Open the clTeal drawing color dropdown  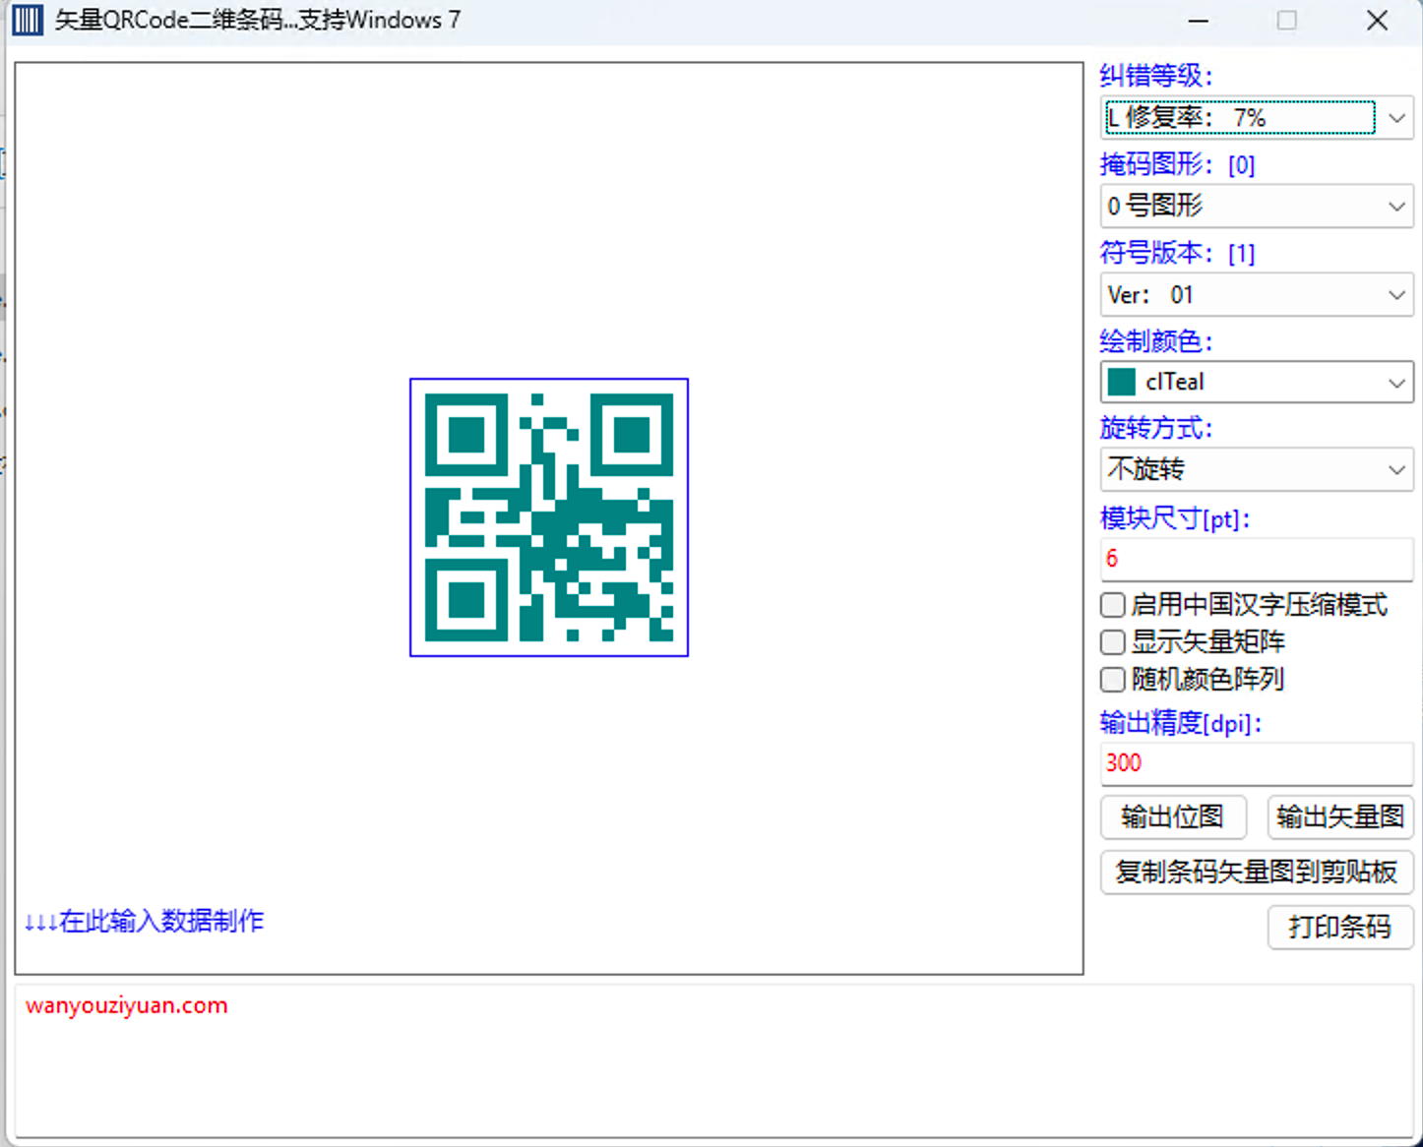pos(1257,382)
